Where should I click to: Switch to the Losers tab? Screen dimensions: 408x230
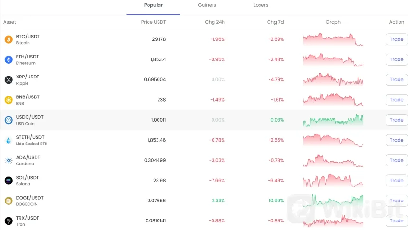[260, 5]
